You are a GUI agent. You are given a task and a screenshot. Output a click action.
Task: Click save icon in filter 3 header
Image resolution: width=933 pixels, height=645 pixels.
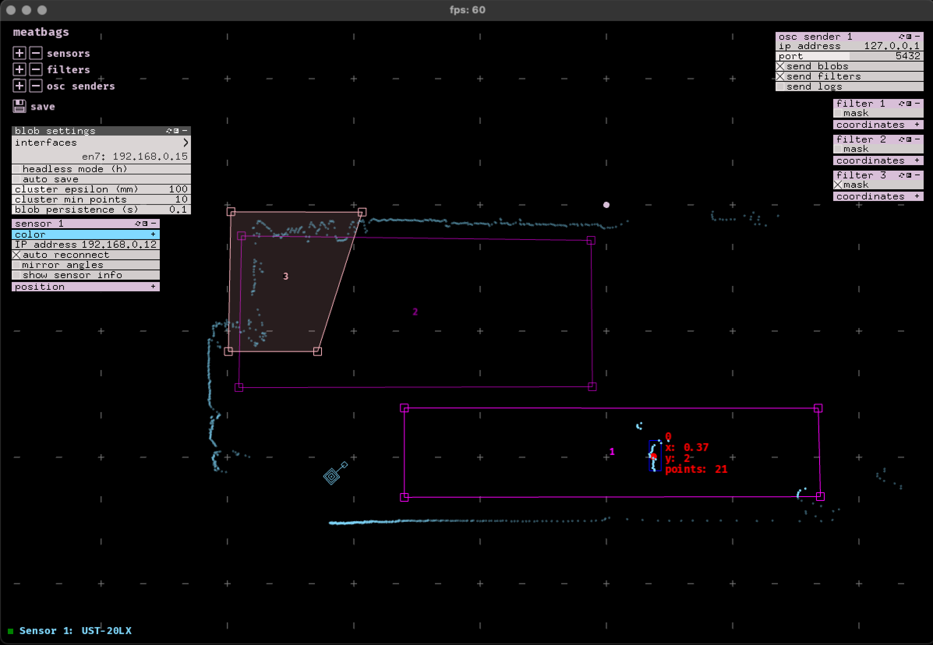(909, 175)
